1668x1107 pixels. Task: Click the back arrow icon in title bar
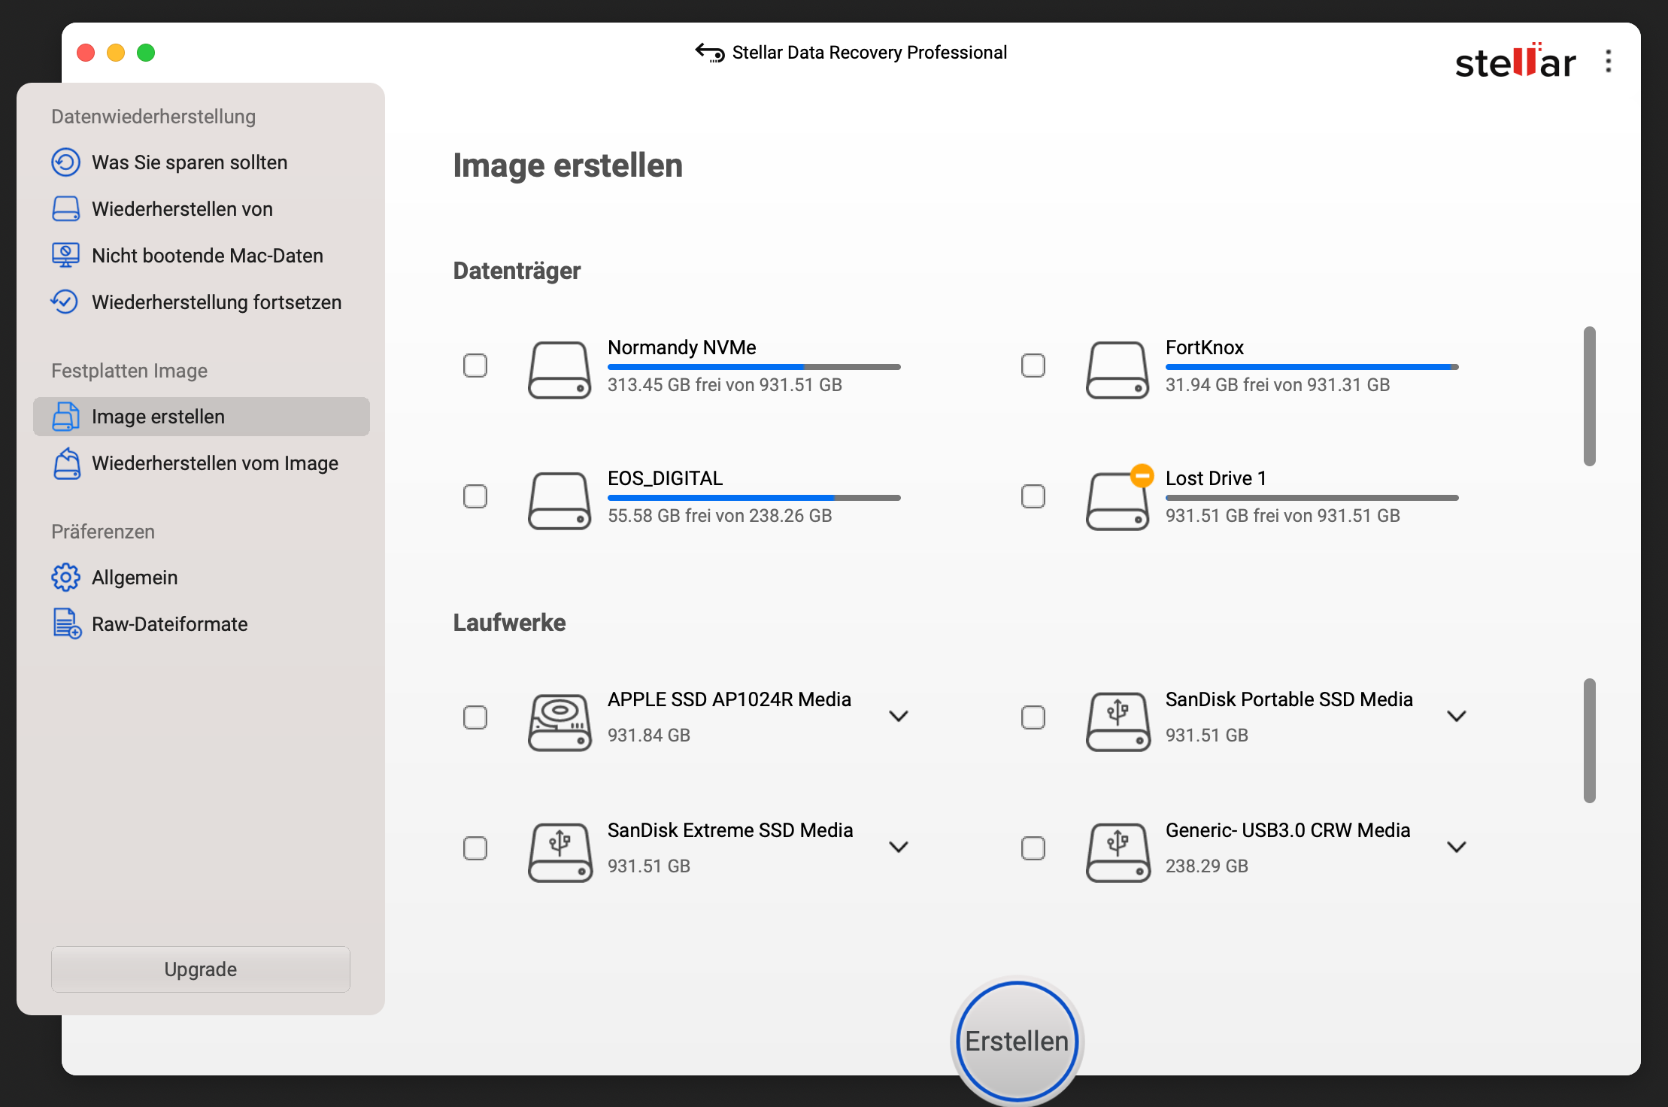(709, 52)
